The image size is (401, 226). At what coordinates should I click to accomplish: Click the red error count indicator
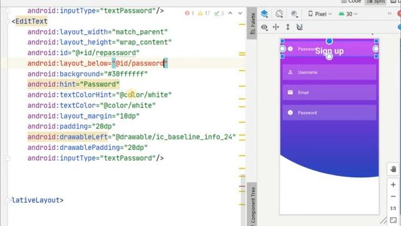point(189,13)
